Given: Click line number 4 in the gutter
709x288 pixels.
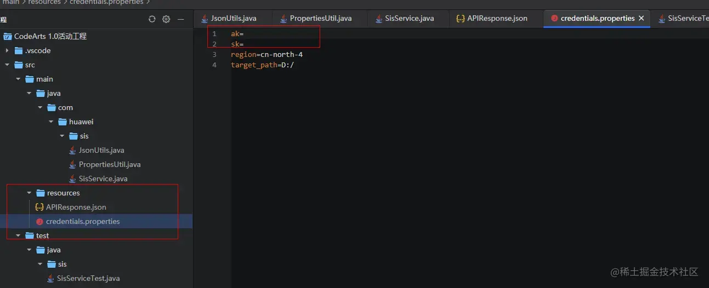Looking at the screenshot, I should click(214, 65).
